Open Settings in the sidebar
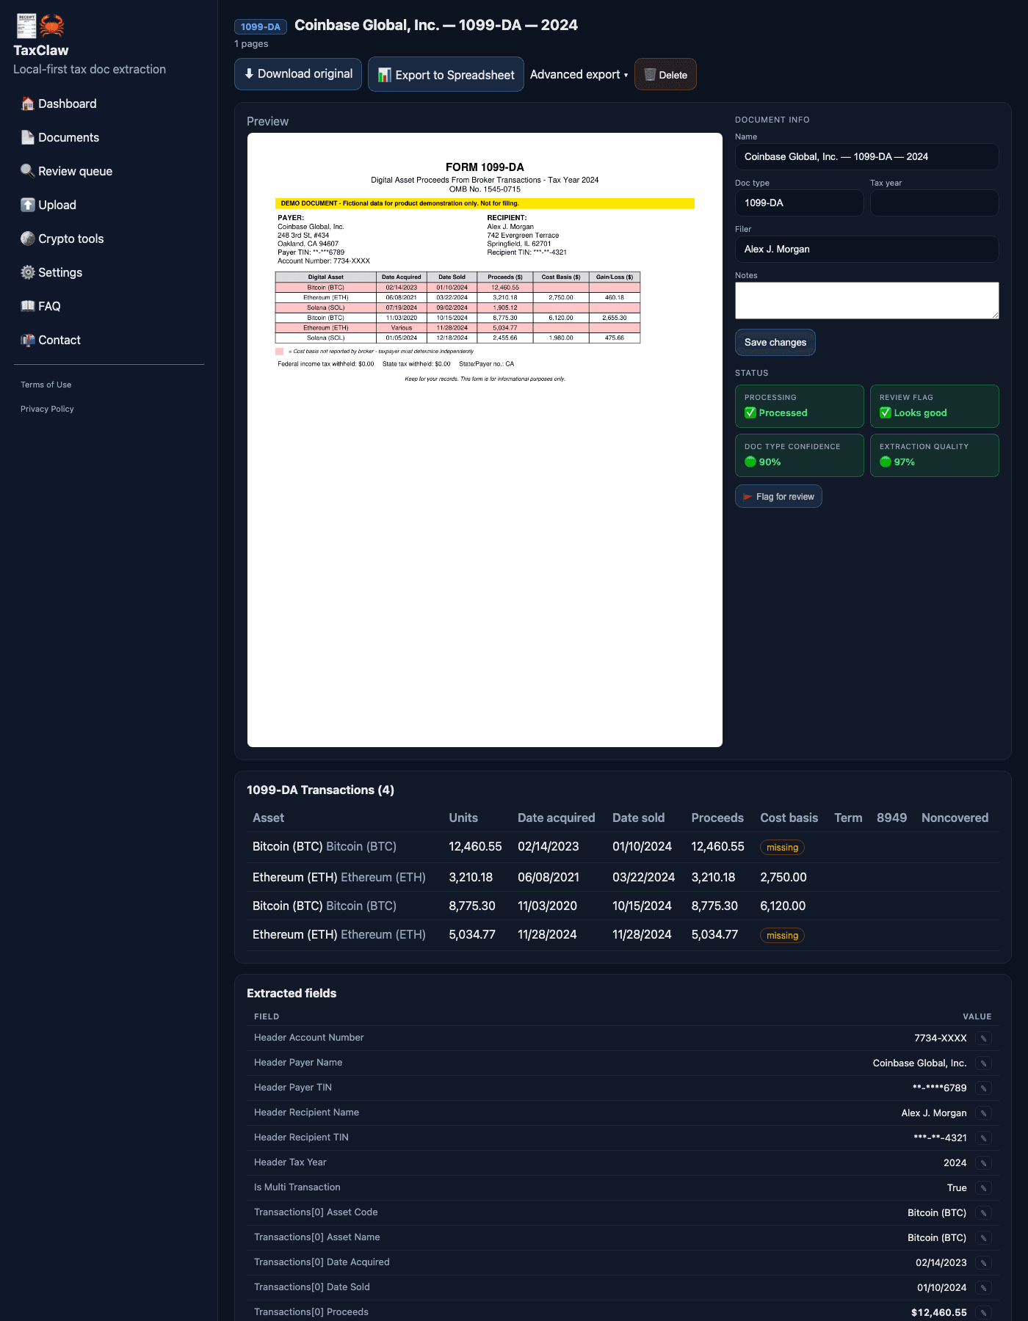The height and width of the screenshot is (1321, 1028). coord(51,272)
